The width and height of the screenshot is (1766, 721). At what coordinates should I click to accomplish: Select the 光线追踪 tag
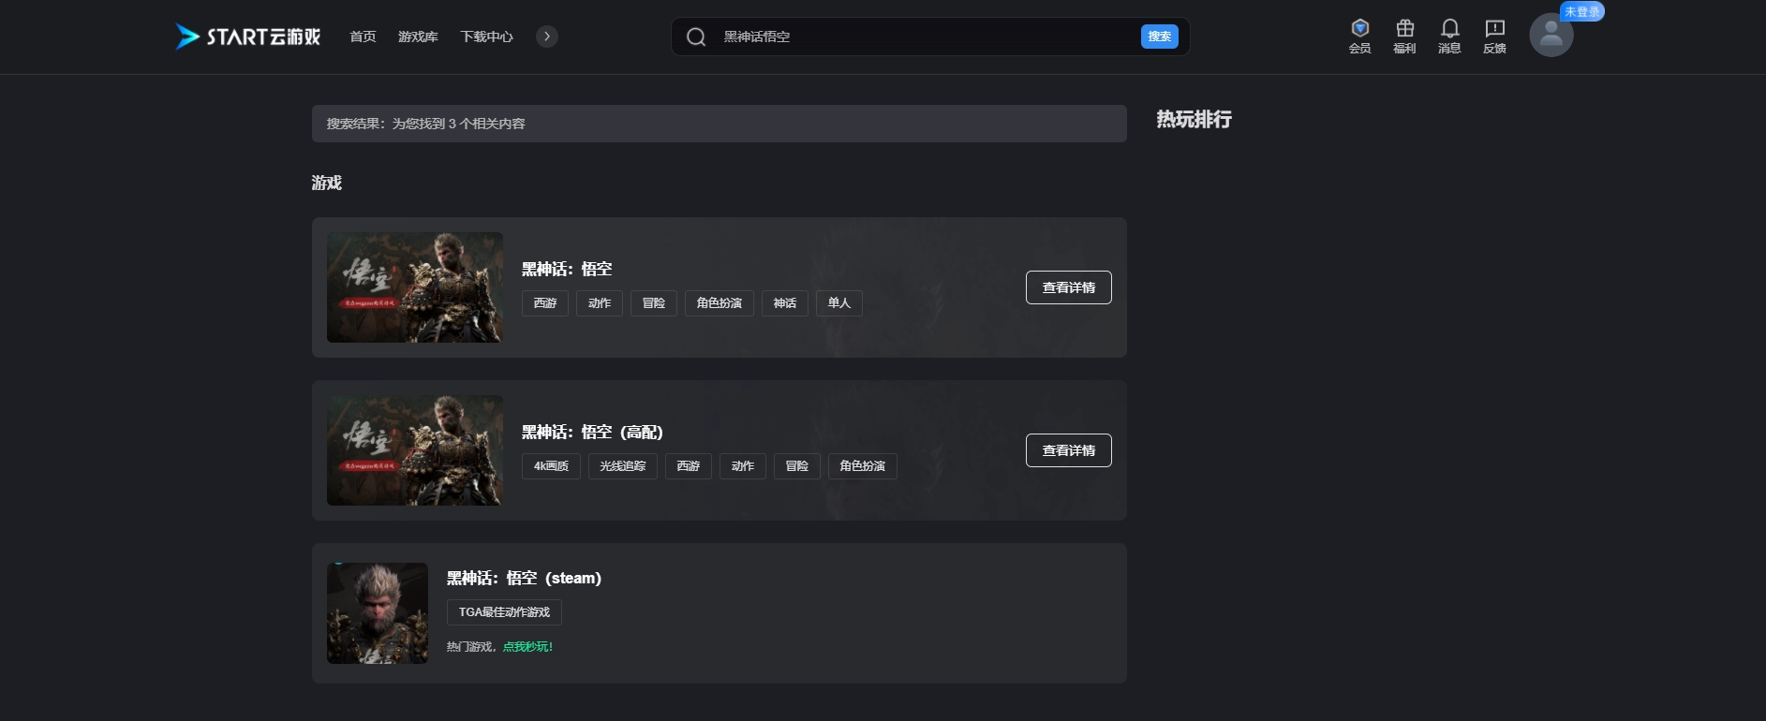[622, 466]
